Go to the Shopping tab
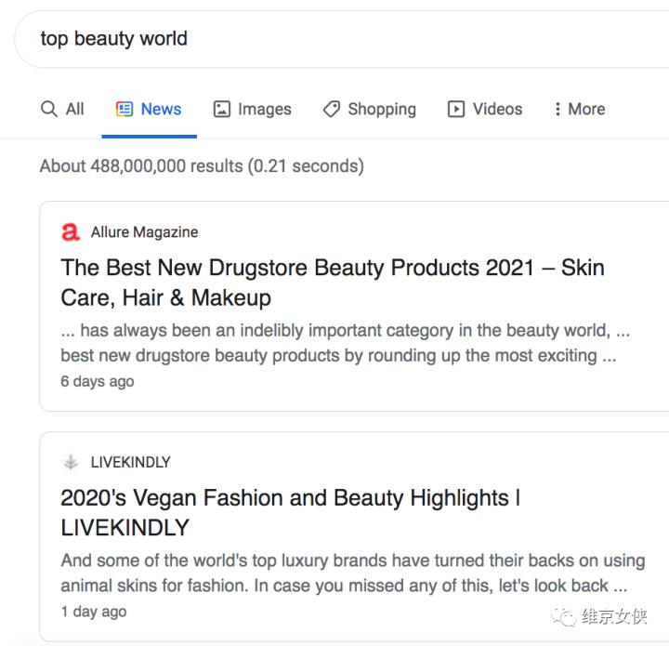This screenshot has height=646, width=669. (x=370, y=110)
